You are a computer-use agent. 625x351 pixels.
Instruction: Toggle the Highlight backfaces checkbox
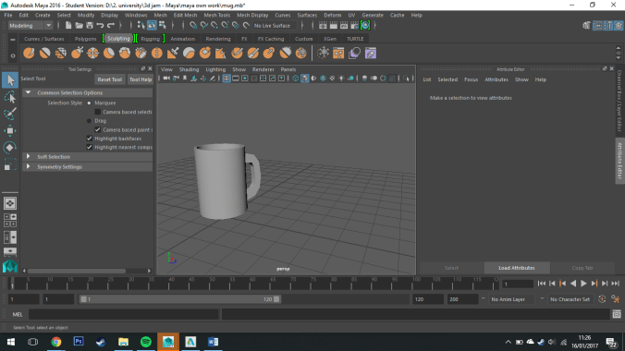(90, 139)
